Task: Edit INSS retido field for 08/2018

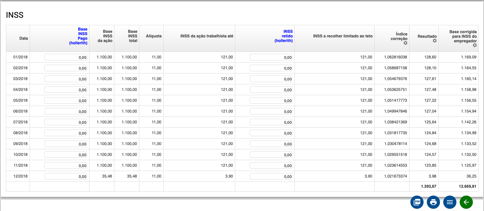Action: pyautogui.click(x=271, y=133)
